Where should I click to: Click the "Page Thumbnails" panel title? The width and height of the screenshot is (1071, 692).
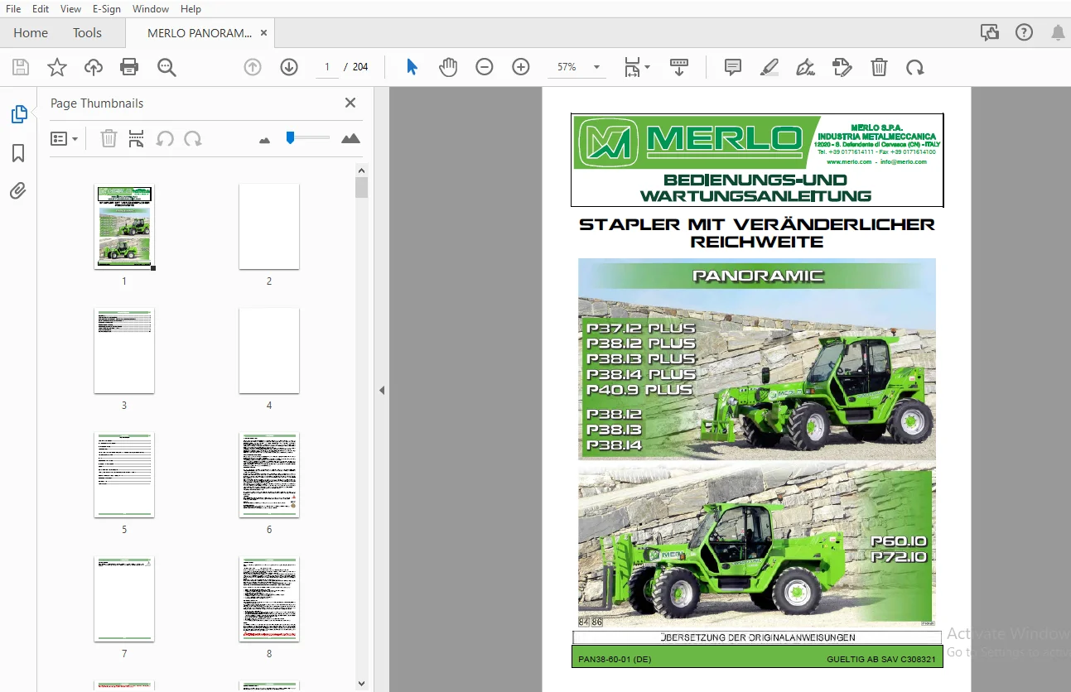click(97, 103)
